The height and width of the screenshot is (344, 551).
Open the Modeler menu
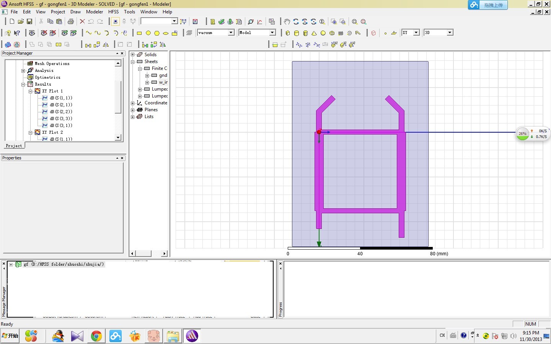95,12
